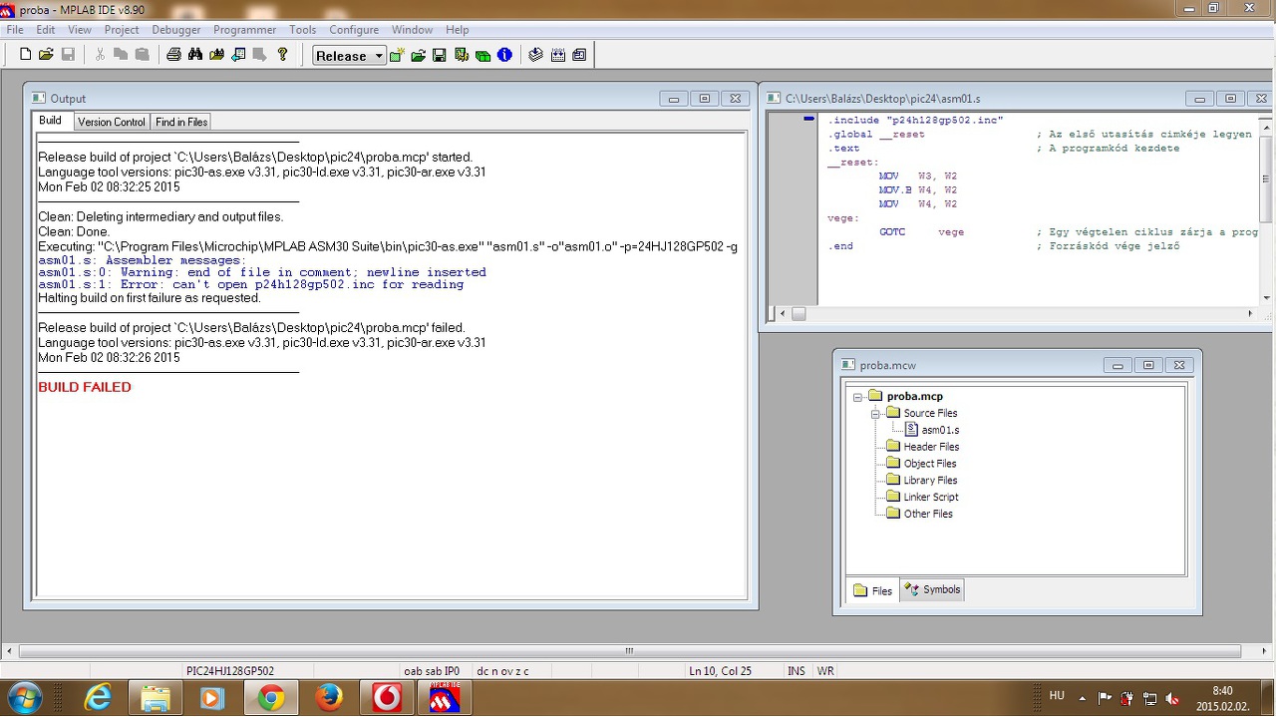Click the New Project icon with sparkle
Viewport: 1276px width, 717px height.
tap(397, 56)
